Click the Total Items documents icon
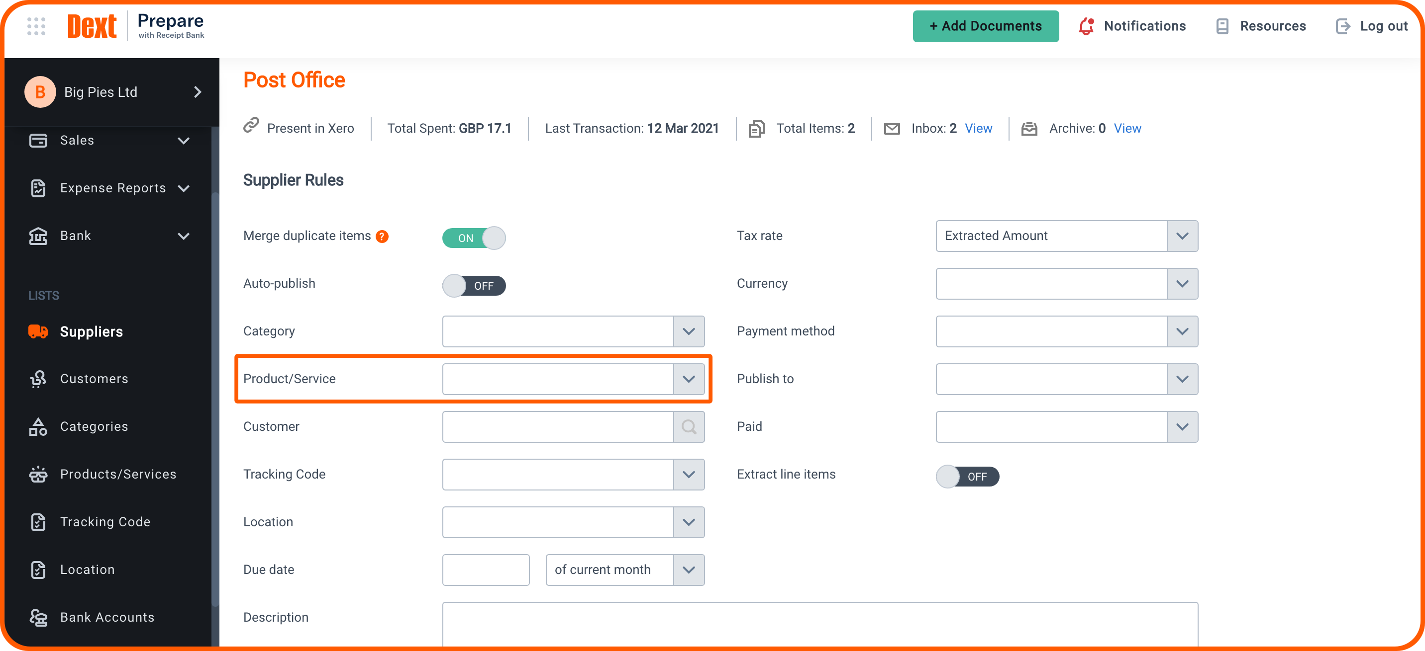 [x=756, y=128]
